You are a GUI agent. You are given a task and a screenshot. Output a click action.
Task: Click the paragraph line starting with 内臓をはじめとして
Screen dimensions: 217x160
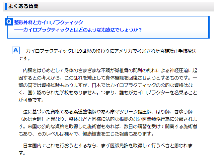coord(110,70)
